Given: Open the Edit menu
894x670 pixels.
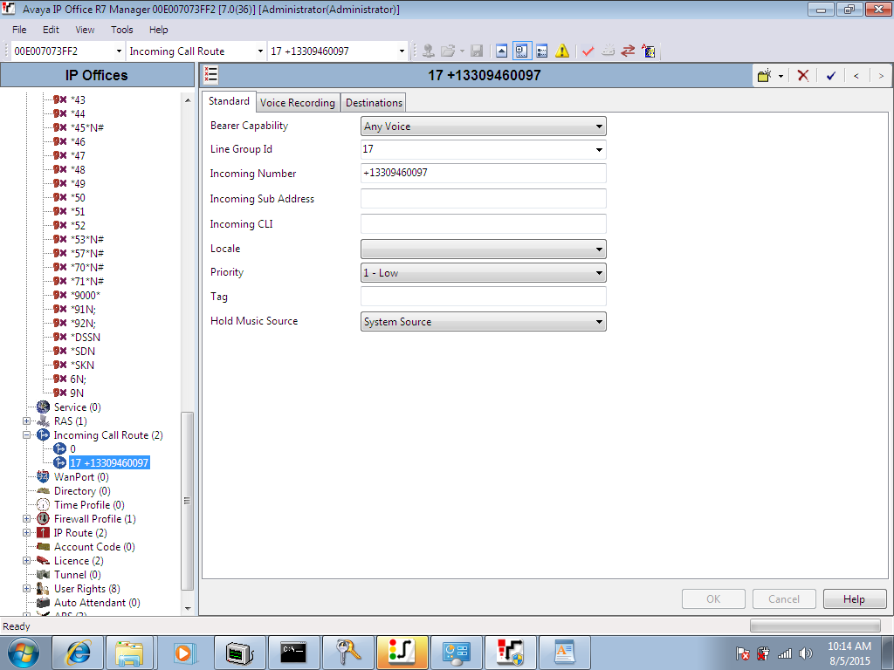Looking at the screenshot, I should coord(51,30).
